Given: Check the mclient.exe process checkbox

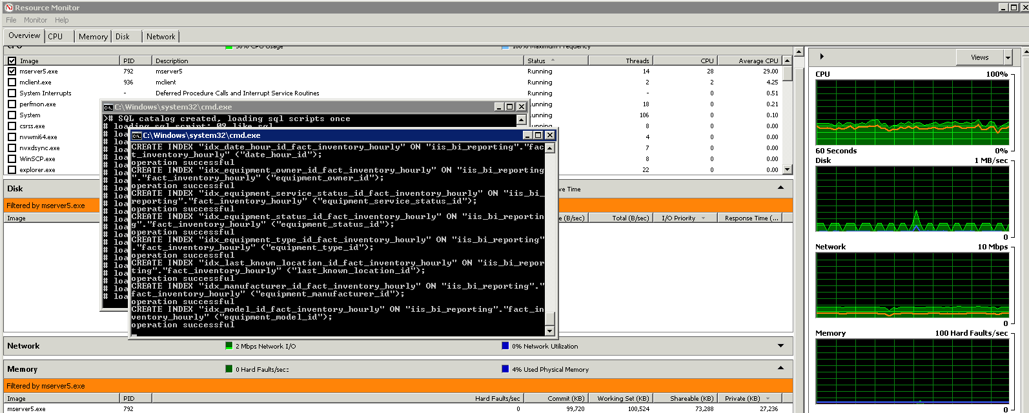Looking at the screenshot, I should click(12, 82).
